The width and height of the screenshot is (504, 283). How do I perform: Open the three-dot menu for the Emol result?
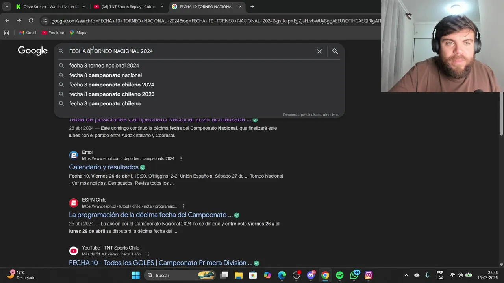(181, 159)
